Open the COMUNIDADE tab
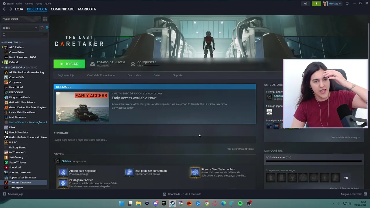The width and height of the screenshot is (370, 208). (x=62, y=9)
